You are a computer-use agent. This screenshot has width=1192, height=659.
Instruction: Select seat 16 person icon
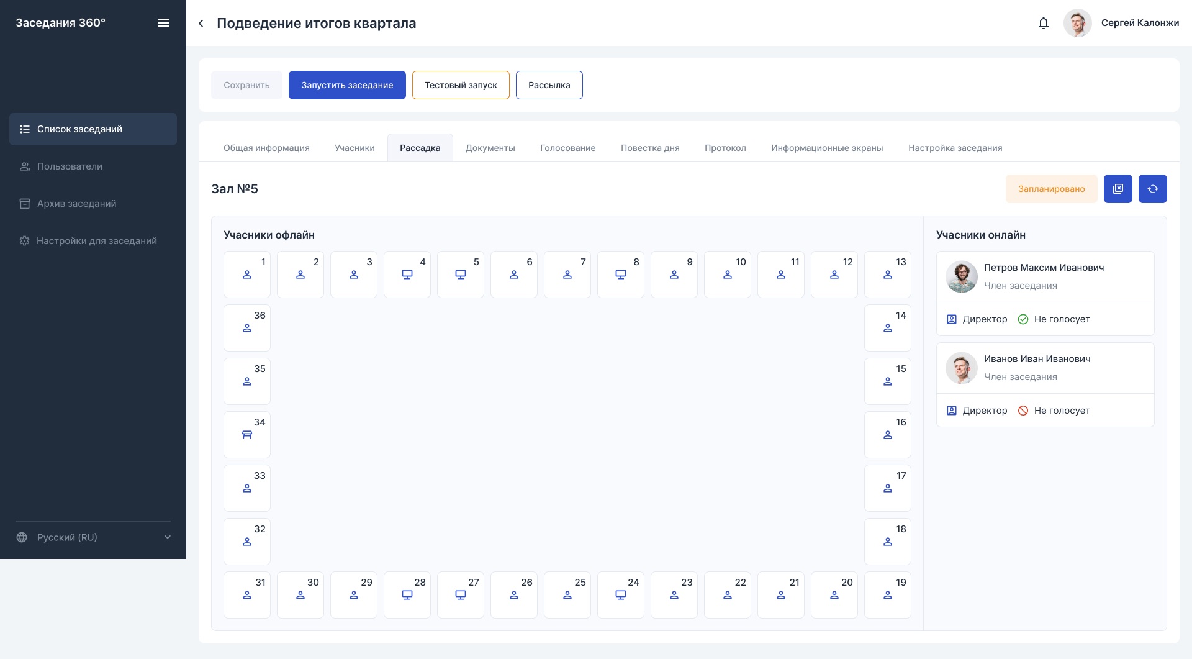888,435
